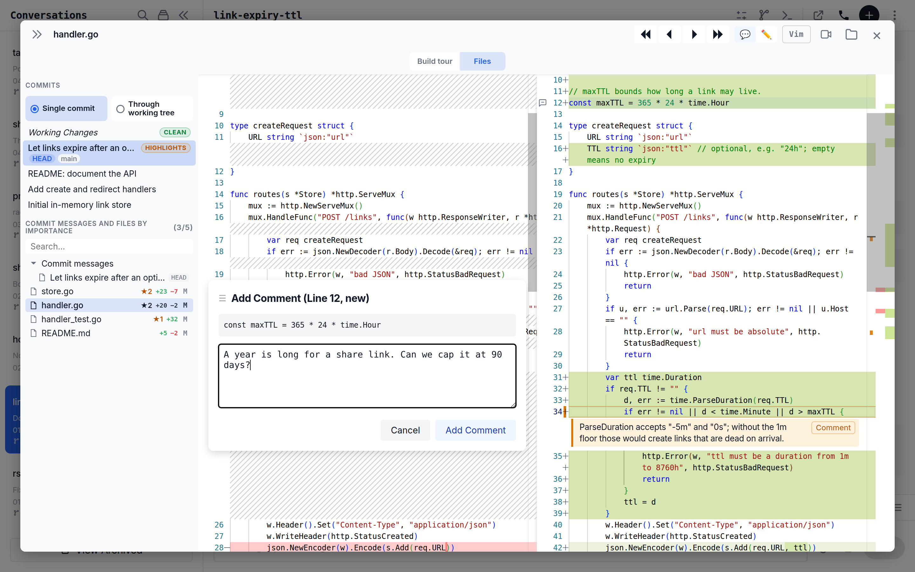Click the pencil edit icon
Screen dimensions: 915x572
click(x=766, y=34)
